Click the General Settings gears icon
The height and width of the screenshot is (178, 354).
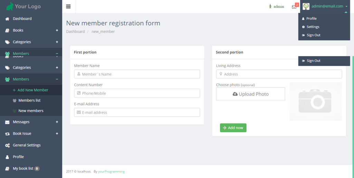pos(7,145)
